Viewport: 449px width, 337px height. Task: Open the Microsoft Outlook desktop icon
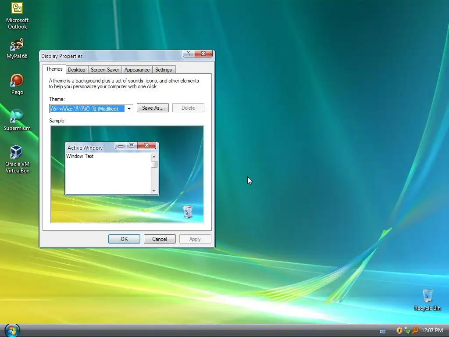[17, 16]
